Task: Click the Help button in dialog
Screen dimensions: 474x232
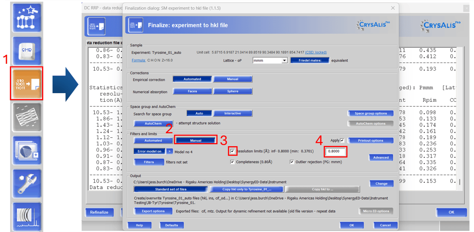Action: [139, 225]
